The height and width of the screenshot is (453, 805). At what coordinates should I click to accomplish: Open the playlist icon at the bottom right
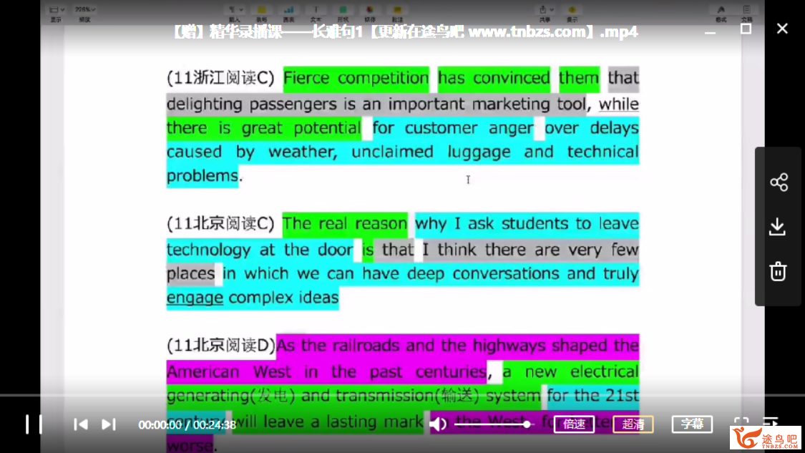[770, 422]
